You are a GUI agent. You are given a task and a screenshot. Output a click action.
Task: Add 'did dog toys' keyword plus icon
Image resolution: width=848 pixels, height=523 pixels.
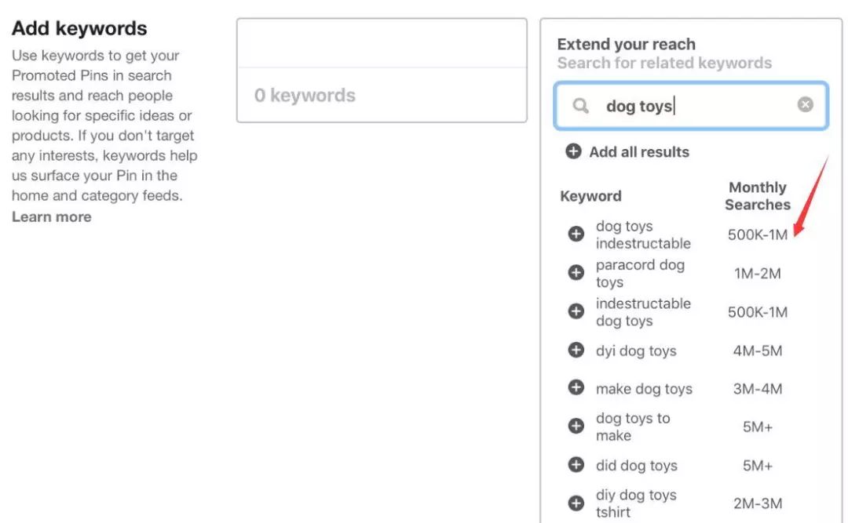click(x=576, y=464)
